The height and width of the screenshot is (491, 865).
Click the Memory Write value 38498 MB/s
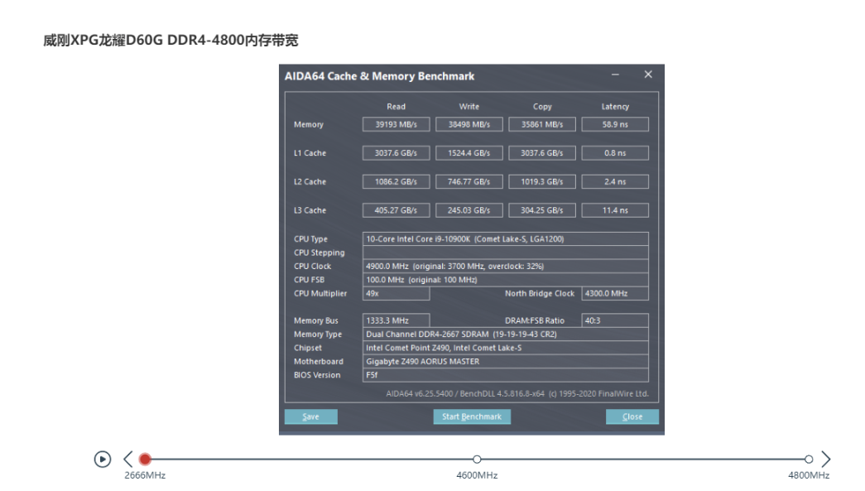469,124
